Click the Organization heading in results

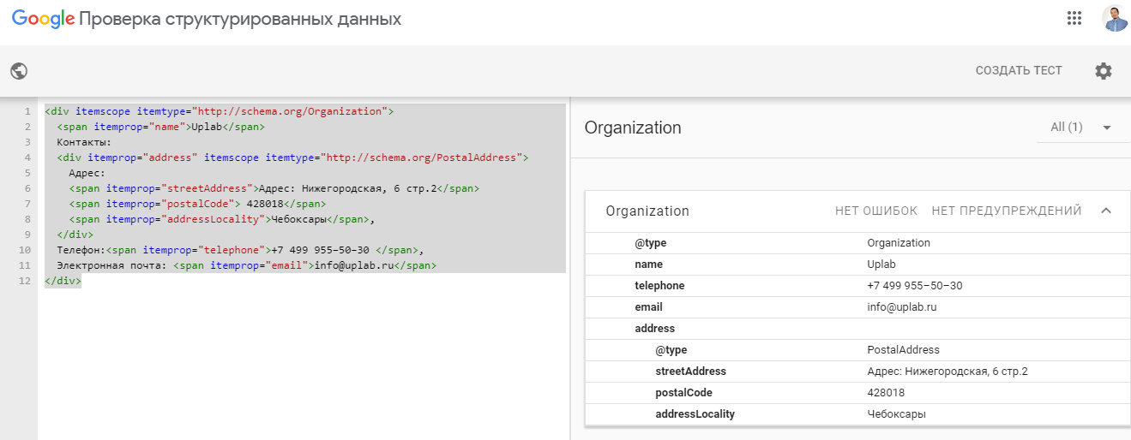click(633, 128)
